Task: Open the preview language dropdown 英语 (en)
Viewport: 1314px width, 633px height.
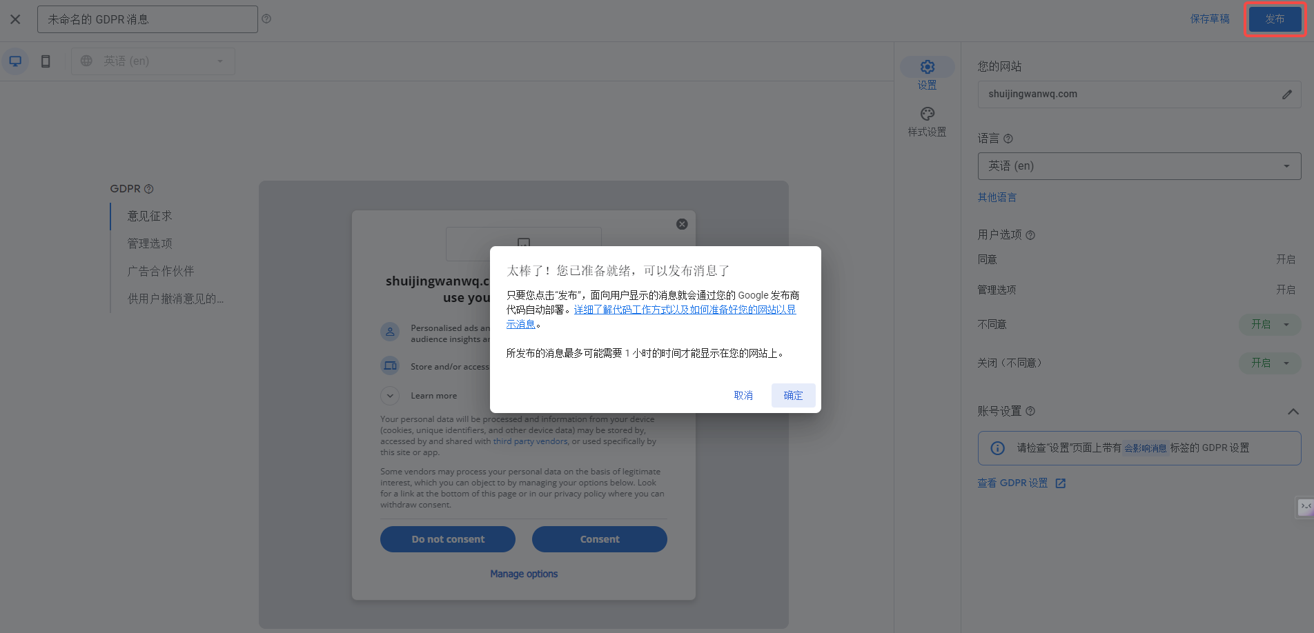Action: pyautogui.click(x=153, y=61)
